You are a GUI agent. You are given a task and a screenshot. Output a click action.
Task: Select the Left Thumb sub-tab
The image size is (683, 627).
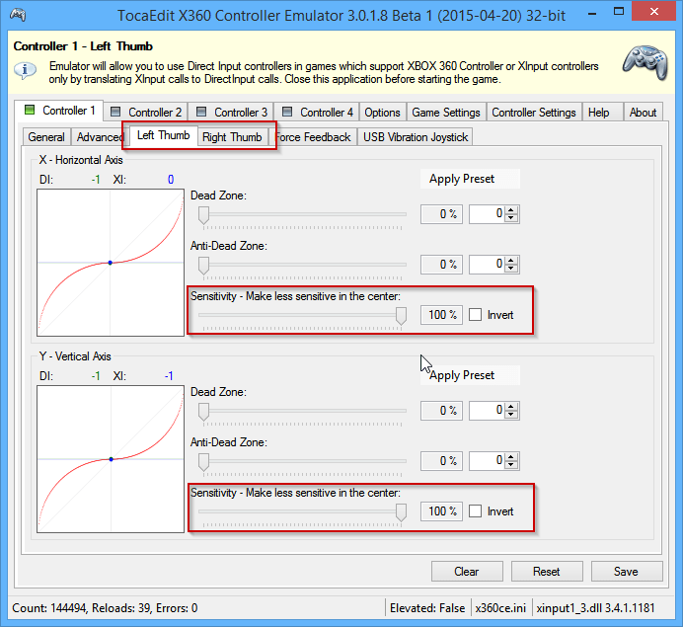[163, 135]
